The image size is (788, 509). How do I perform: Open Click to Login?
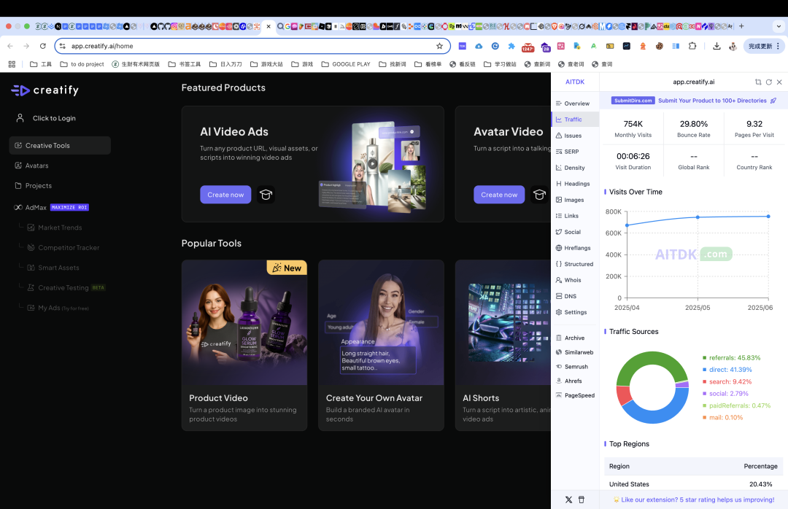coord(46,118)
